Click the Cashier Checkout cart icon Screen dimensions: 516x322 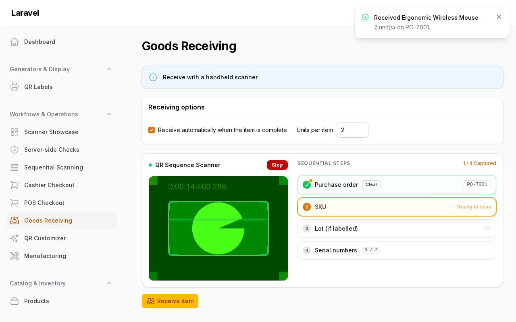tap(15, 185)
